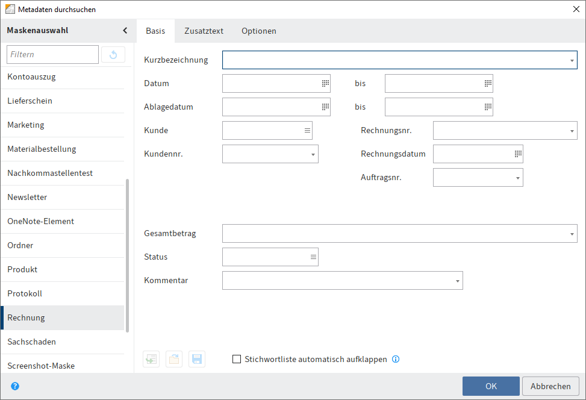The image size is (586, 400).
Task: Open help via the question mark icon
Action: click(x=15, y=386)
